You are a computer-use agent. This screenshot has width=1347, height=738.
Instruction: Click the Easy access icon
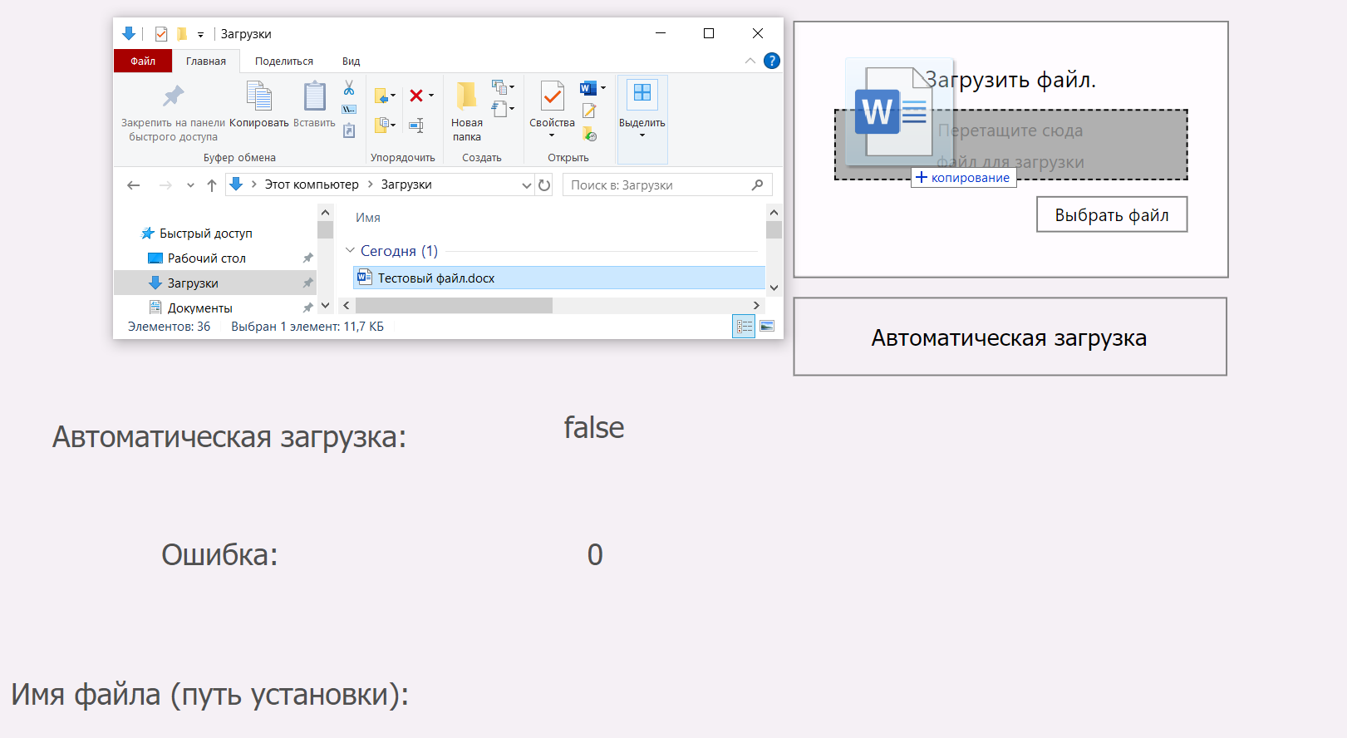(499, 109)
